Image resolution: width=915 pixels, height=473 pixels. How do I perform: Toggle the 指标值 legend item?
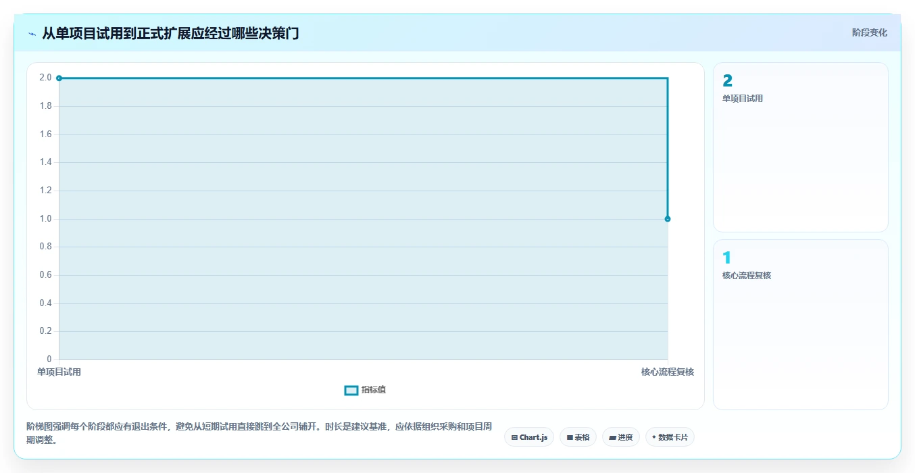(x=365, y=390)
